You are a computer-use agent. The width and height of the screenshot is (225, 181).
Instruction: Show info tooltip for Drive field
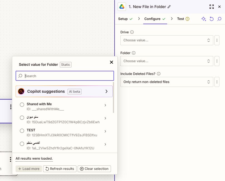(132, 32)
